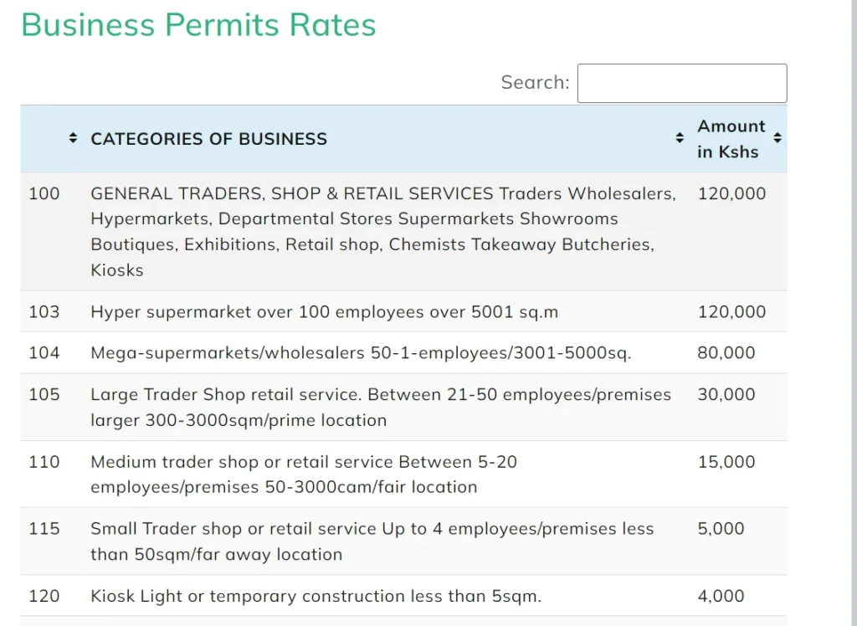Select row code 100
857x626 pixels.
pos(44,194)
